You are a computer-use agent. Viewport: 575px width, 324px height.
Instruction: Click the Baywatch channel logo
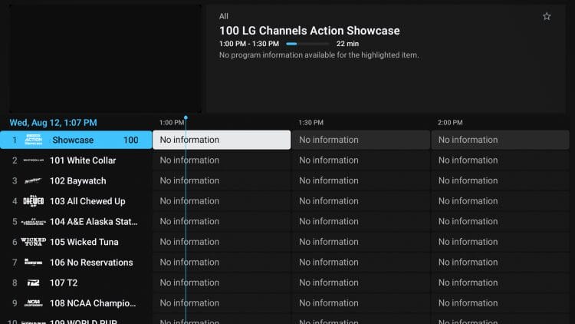coord(34,180)
